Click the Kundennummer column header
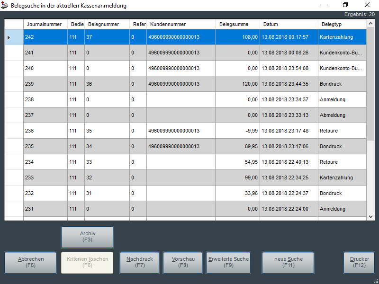Image resolution: width=379 pixels, height=284 pixels. 180,24
